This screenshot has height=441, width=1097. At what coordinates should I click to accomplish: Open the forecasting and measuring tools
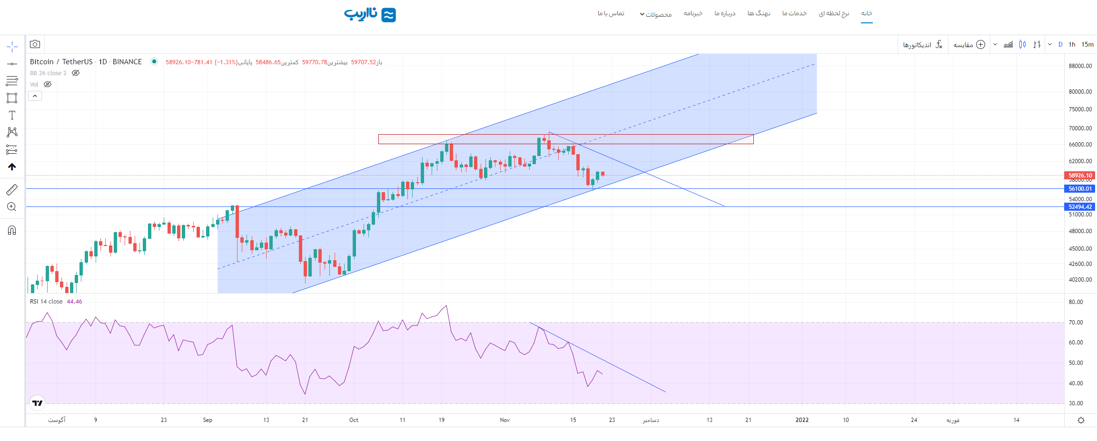12,149
